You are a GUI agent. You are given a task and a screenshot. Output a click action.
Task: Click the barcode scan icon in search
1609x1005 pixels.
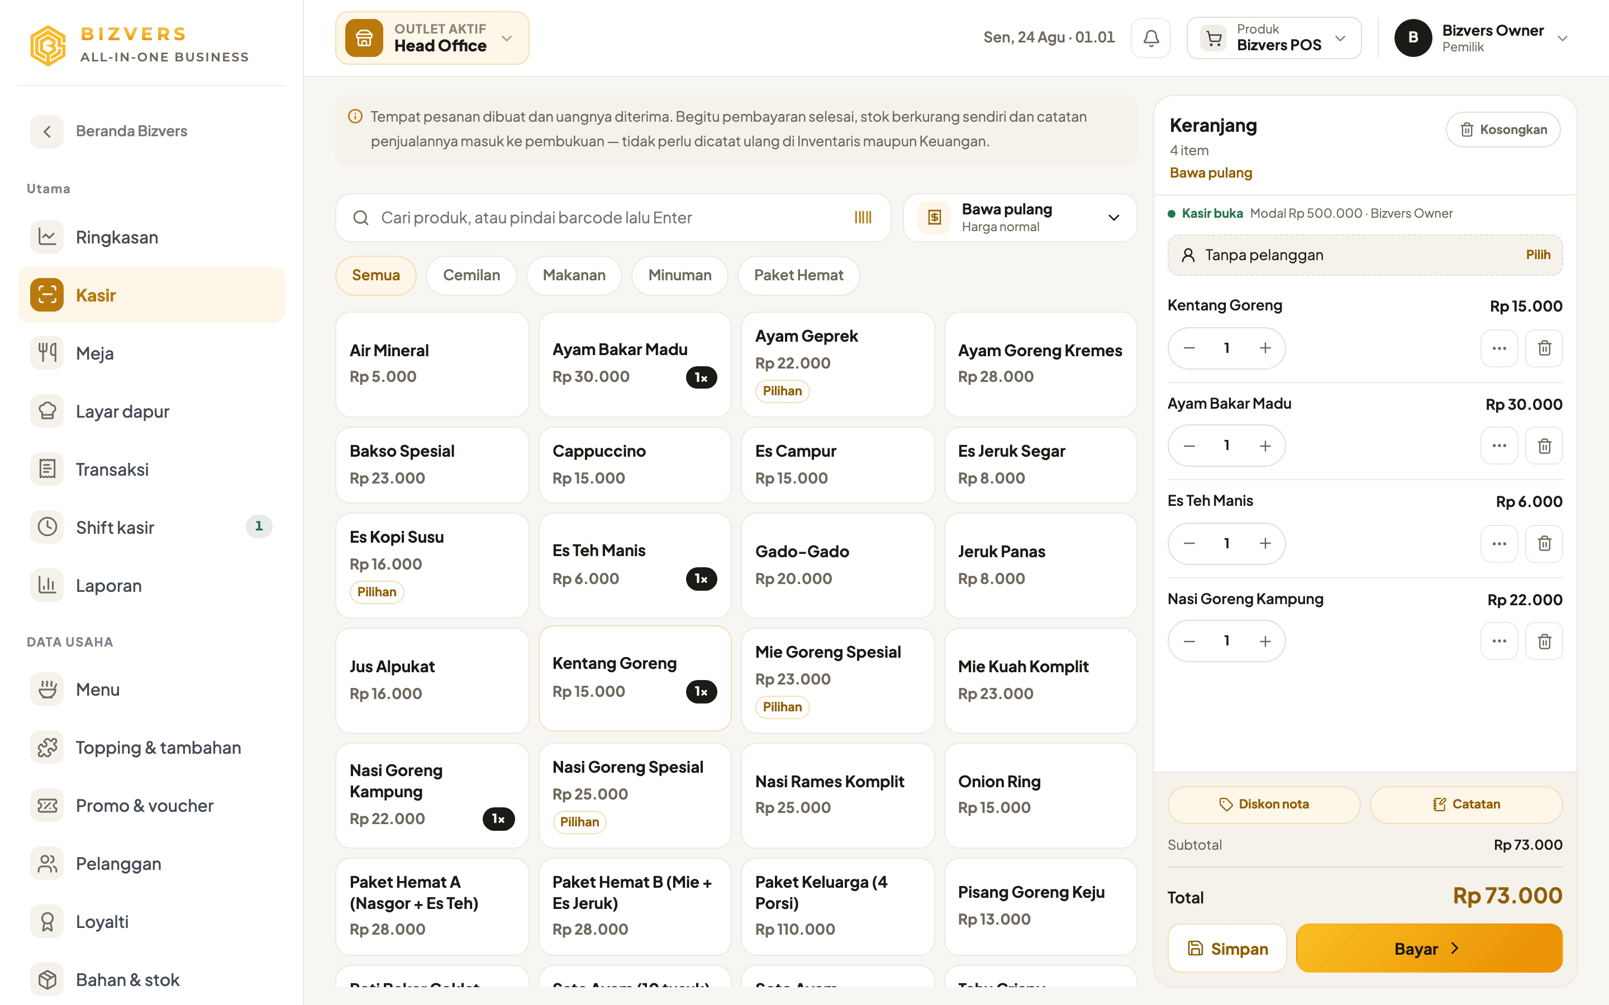863,217
